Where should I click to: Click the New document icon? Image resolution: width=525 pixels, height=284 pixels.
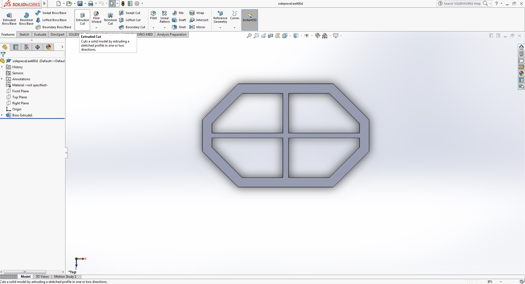[59, 4]
